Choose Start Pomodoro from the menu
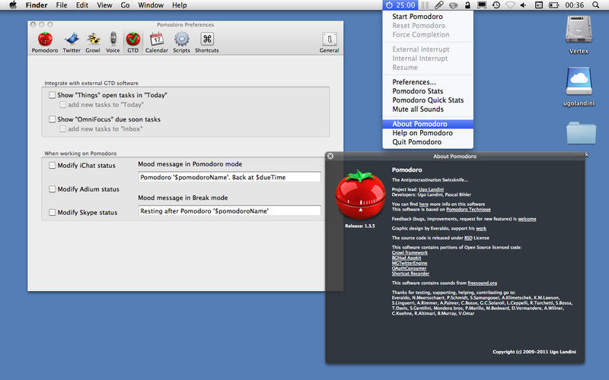Image resolution: width=609 pixels, height=380 pixels. click(x=428, y=17)
